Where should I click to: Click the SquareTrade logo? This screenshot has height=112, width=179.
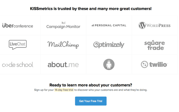point(155,45)
